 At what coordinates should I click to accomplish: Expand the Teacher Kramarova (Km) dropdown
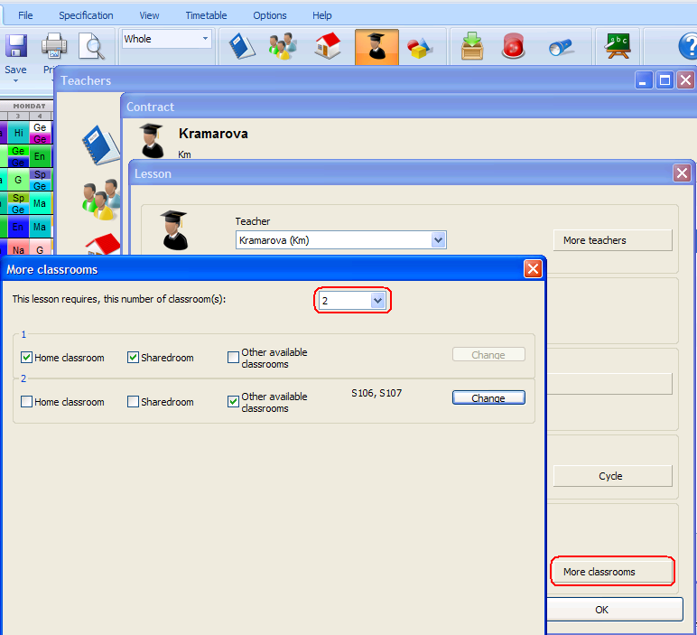pyautogui.click(x=438, y=240)
